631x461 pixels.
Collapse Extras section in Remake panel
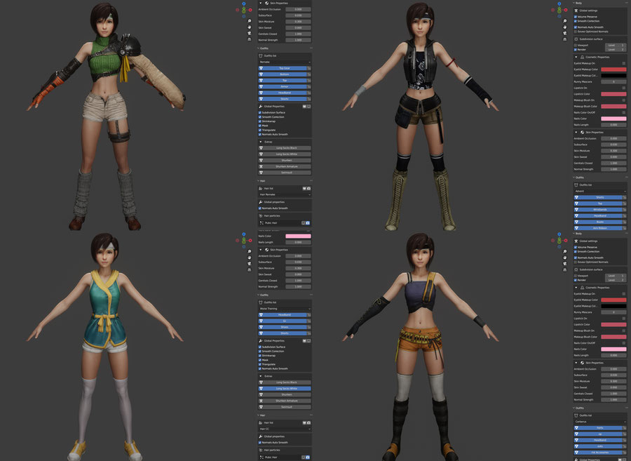click(x=261, y=142)
